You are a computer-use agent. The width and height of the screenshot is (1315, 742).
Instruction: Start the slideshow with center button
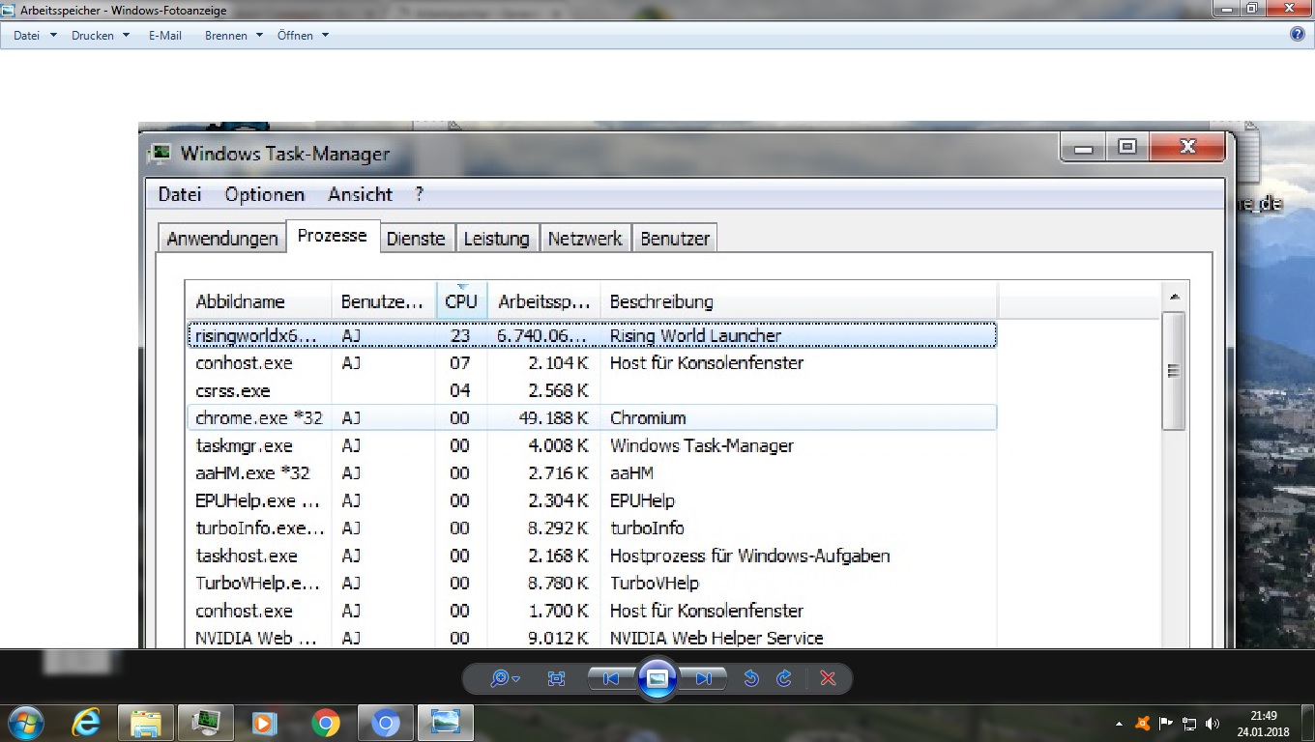coord(657,679)
